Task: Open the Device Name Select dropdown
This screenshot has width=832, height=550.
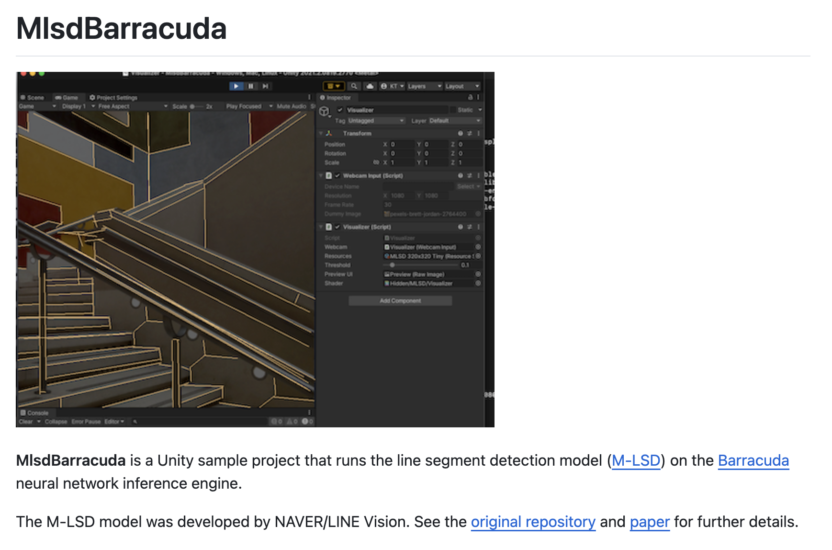Action: pyautogui.click(x=468, y=186)
